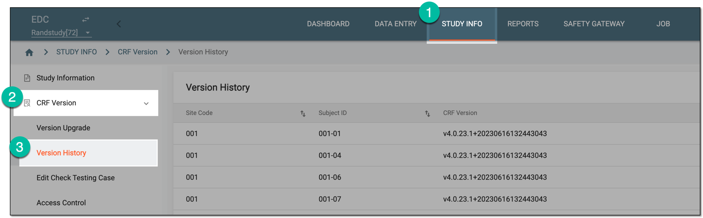Click the Study Information document icon
Viewport: 703px width, 218px height.
click(x=27, y=78)
